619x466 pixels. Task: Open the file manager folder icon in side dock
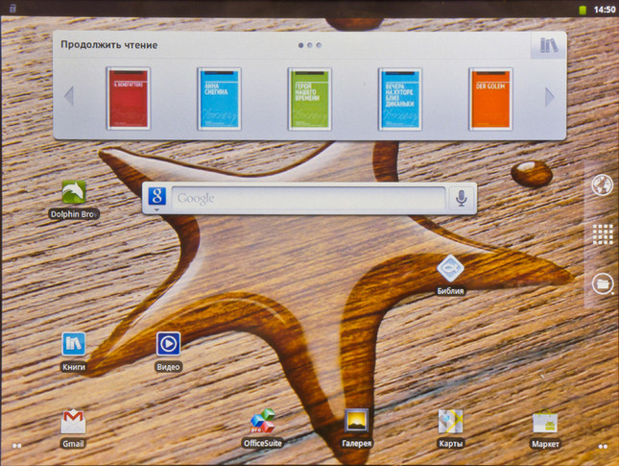(x=603, y=283)
